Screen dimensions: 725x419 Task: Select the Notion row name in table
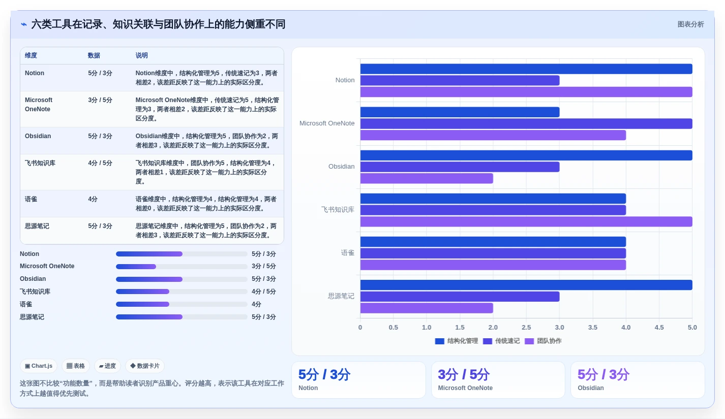tap(35, 73)
